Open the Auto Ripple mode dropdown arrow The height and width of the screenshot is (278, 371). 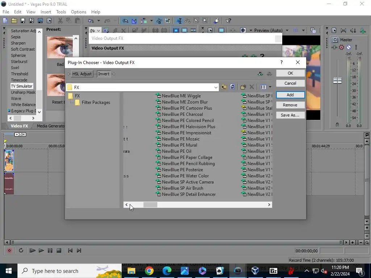point(151,21)
